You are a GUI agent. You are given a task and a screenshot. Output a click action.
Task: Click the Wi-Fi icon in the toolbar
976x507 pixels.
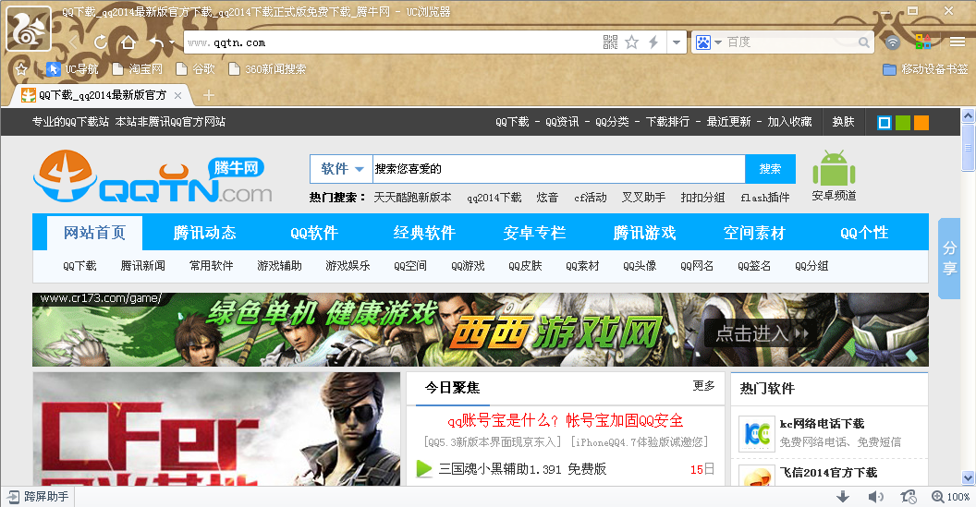click(892, 42)
